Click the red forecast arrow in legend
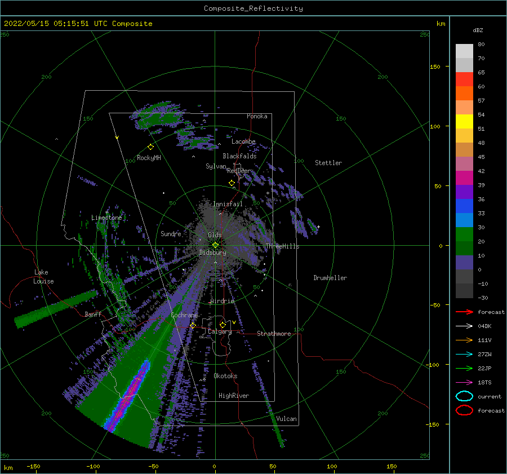Viewport: 507px width, 474px height. click(464, 312)
